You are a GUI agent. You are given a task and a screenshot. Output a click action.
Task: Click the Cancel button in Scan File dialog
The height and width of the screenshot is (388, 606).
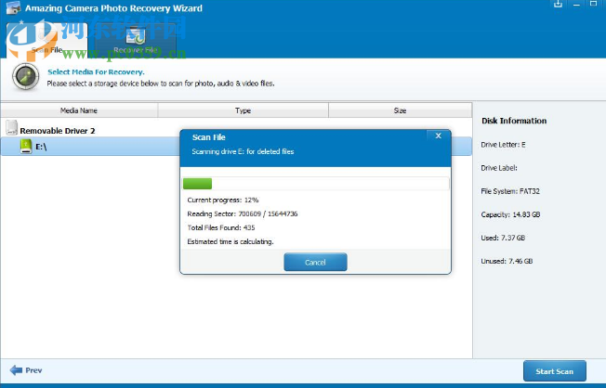click(x=315, y=262)
